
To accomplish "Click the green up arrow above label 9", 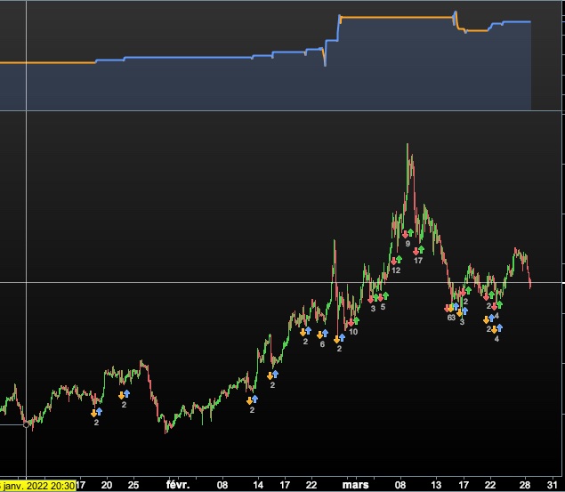I will pos(410,232).
